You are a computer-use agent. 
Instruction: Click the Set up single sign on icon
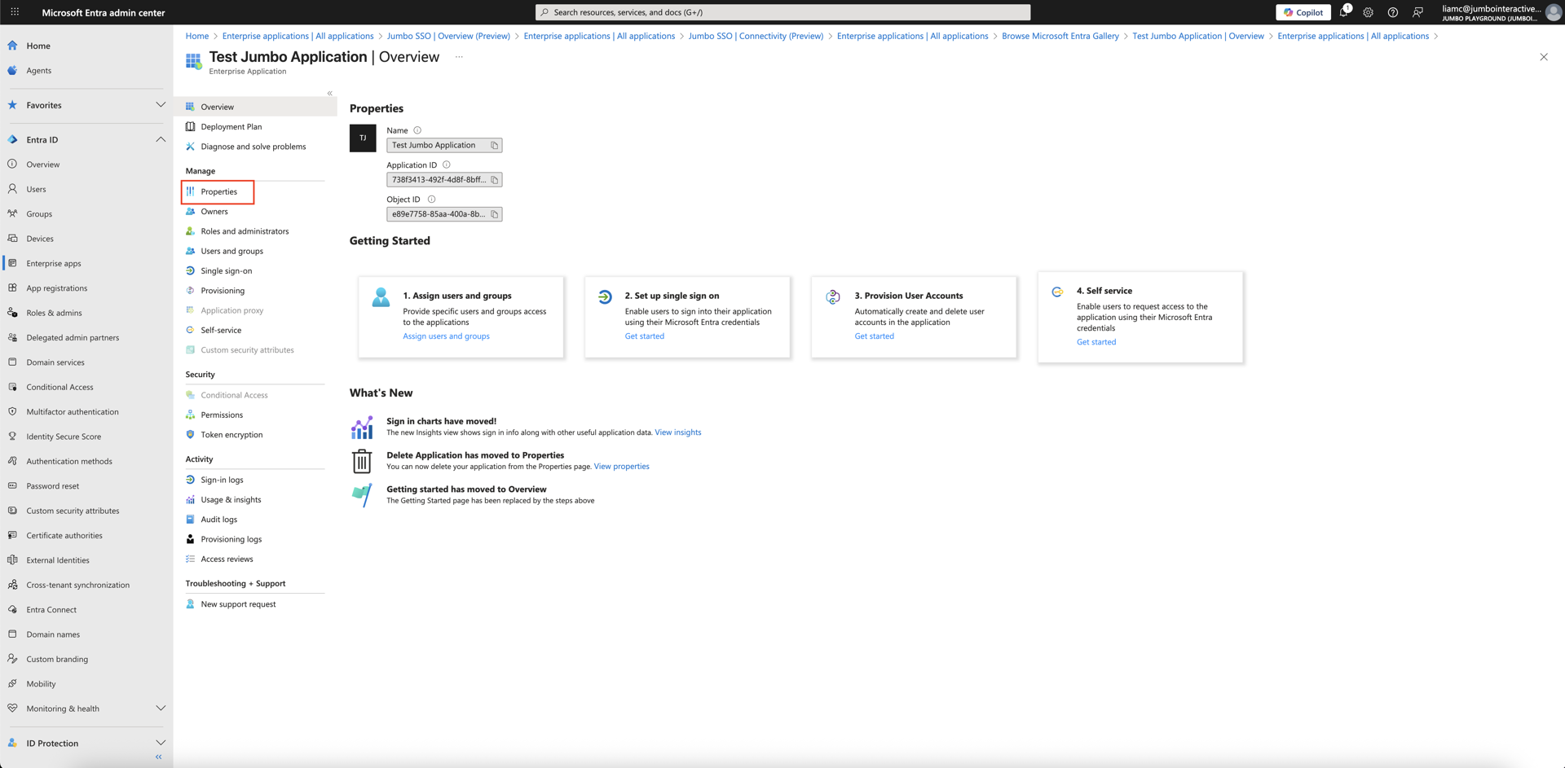(605, 296)
